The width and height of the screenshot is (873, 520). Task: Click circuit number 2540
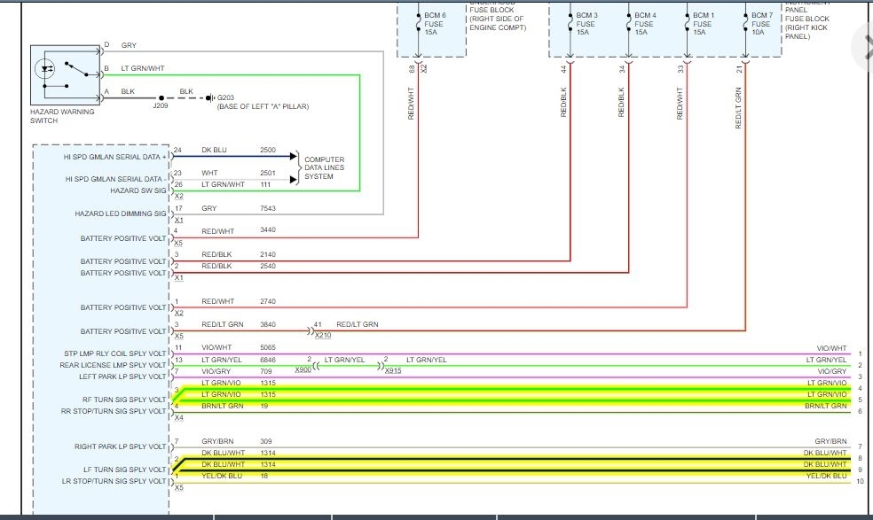[x=268, y=266]
